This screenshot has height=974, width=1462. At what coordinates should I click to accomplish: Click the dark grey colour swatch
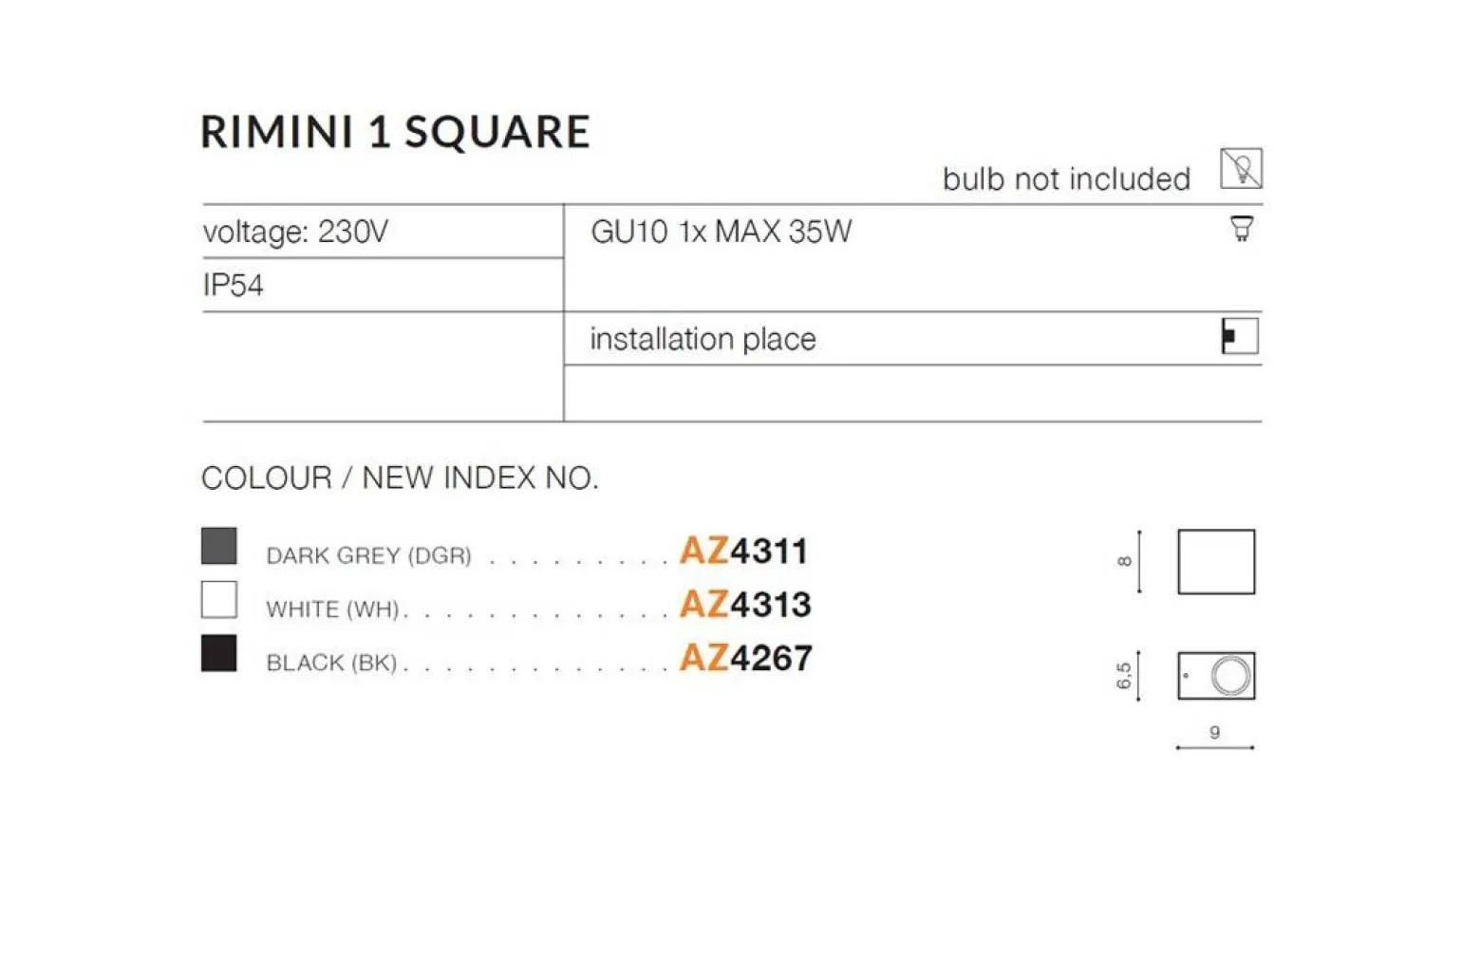(x=219, y=547)
